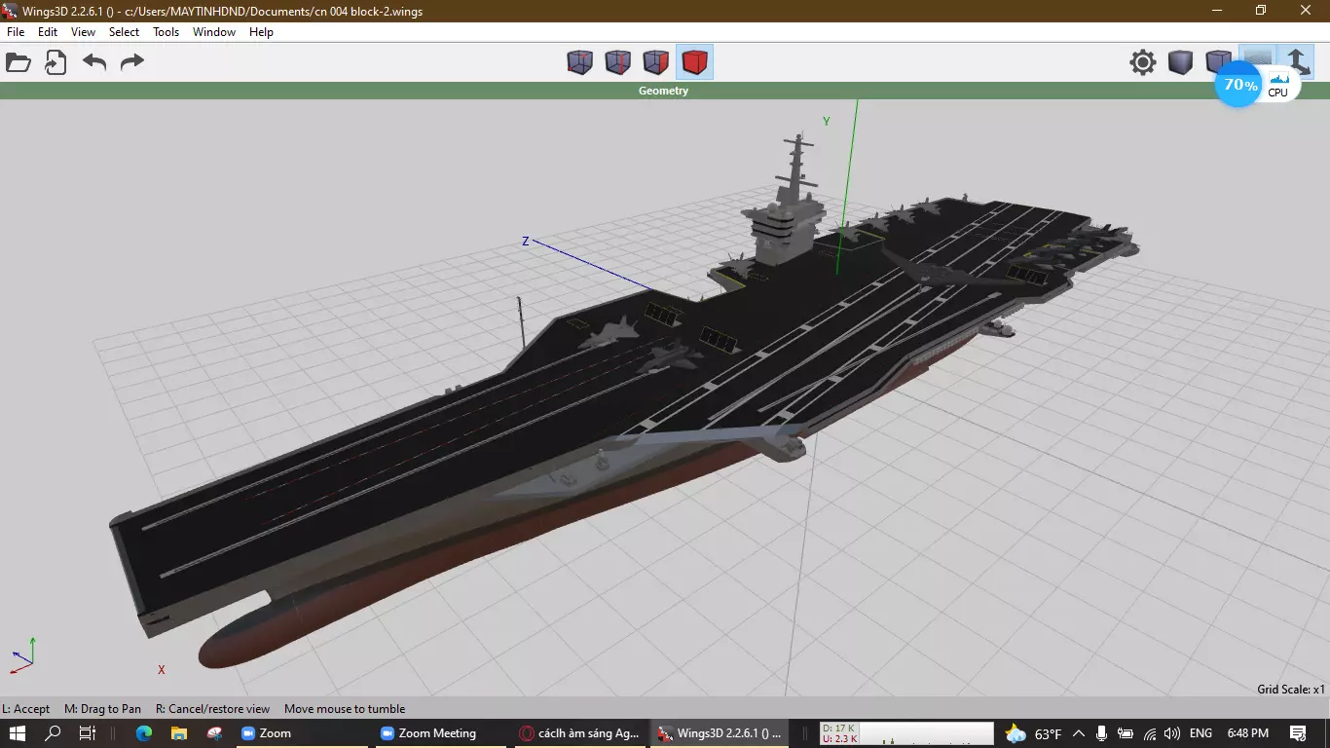Toggle the ground grid display icon
Viewport: 1330px width, 748px height.
click(x=1257, y=60)
